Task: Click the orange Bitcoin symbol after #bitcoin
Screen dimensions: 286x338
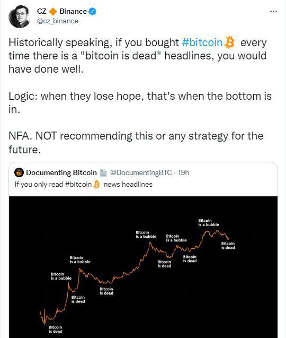Action: click(229, 42)
